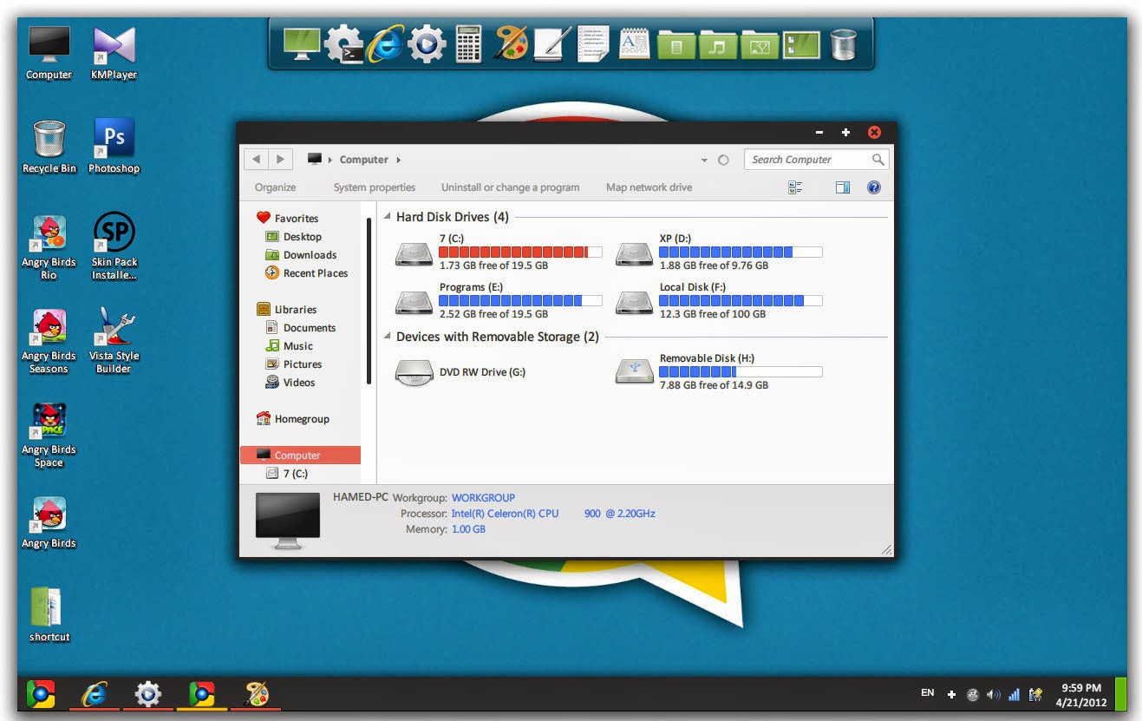Open the notepad pen dock icon
The width and height of the screenshot is (1142, 721).
552,43
